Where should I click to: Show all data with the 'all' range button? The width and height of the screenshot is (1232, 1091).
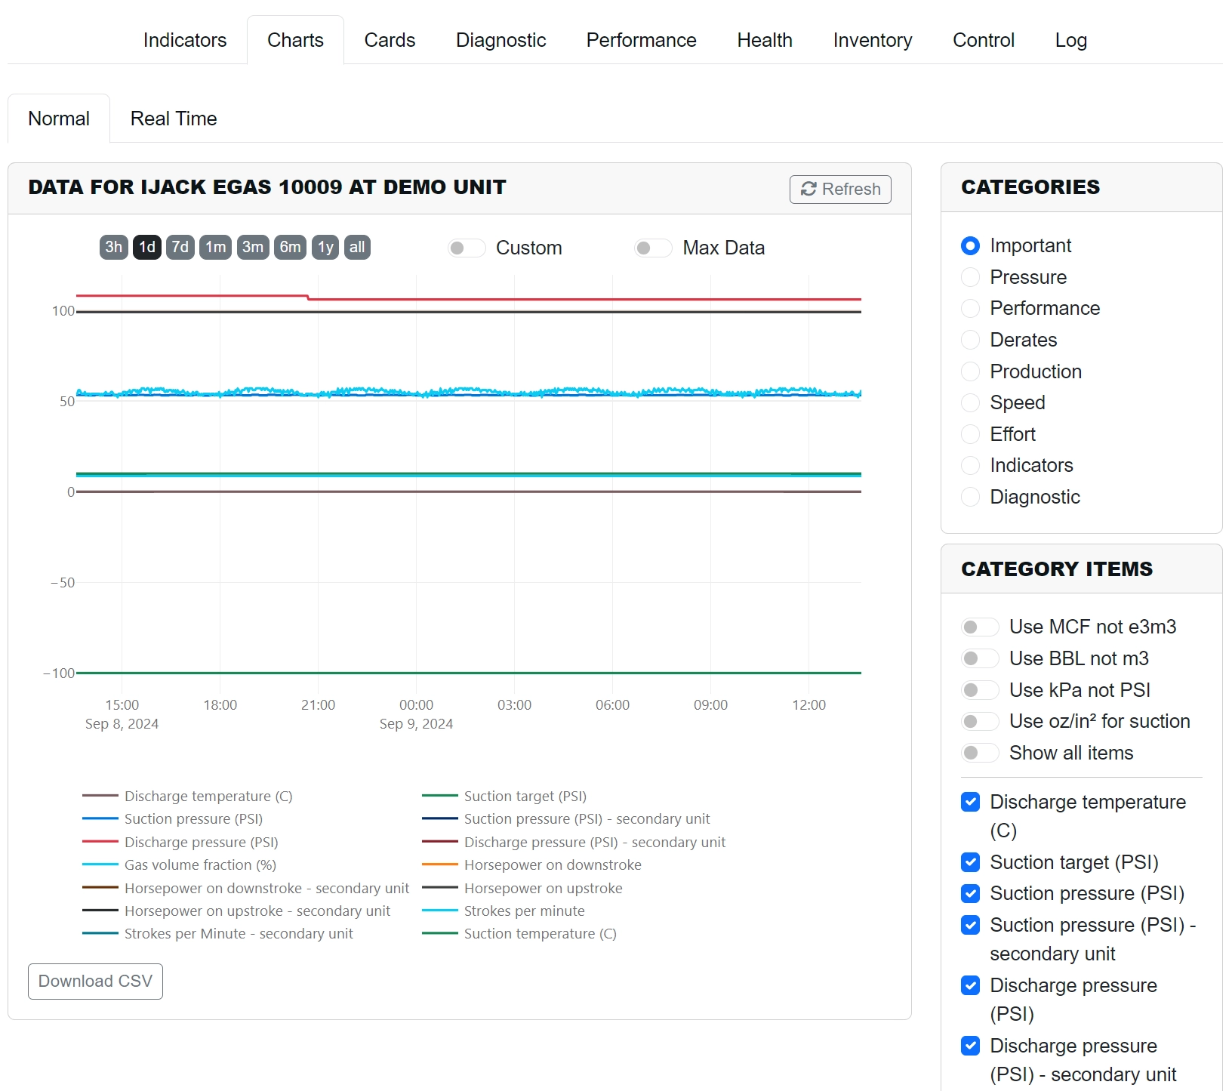point(357,247)
